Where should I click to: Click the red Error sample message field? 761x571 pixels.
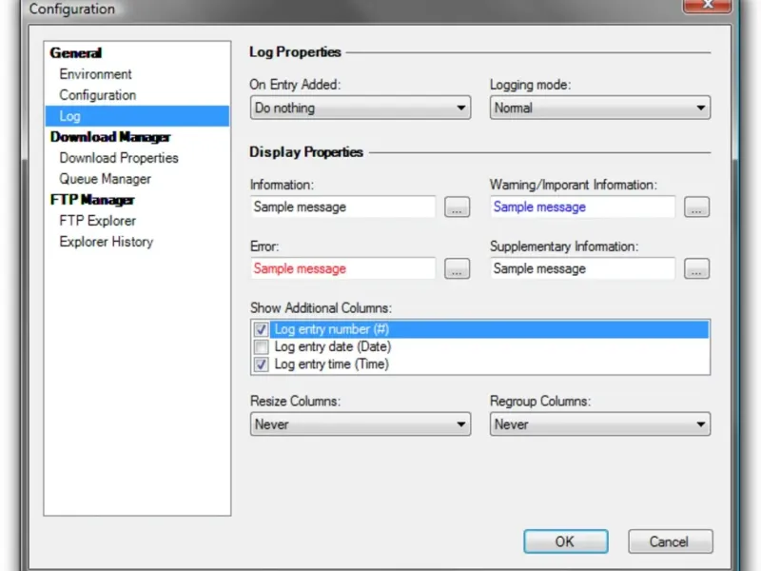coord(343,268)
